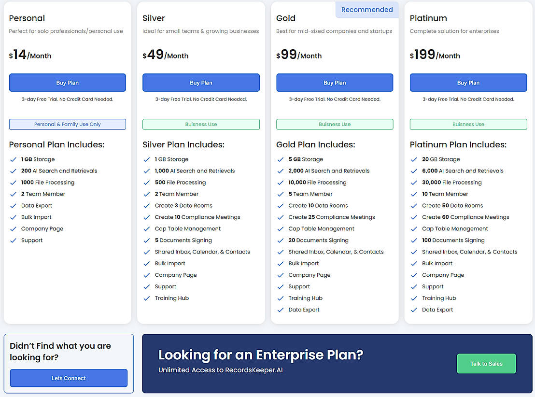Image resolution: width=535 pixels, height=397 pixels.
Task: Click Personal & Family Use Only tag
Action: pos(68,124)
